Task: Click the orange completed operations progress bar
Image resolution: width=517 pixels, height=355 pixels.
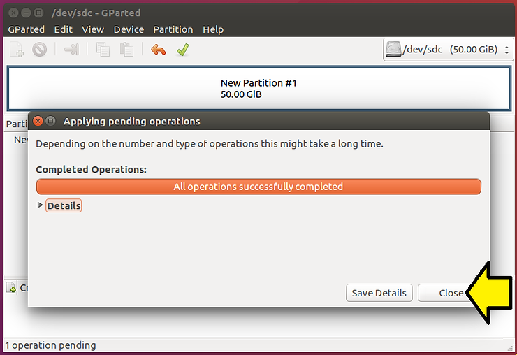Action: click(x=258, y=187)
